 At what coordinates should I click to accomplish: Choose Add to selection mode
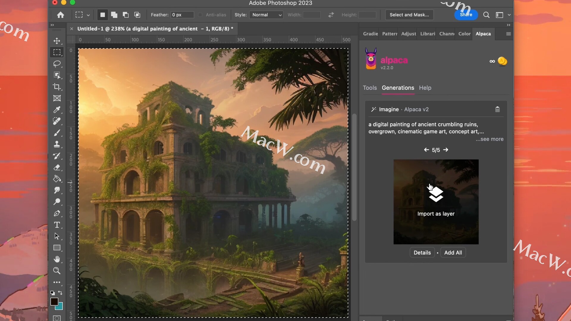point(114,15)
